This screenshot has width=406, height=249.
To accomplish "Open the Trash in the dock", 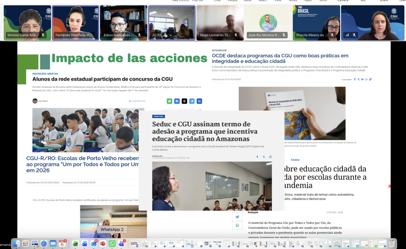I will coord(392,244).
